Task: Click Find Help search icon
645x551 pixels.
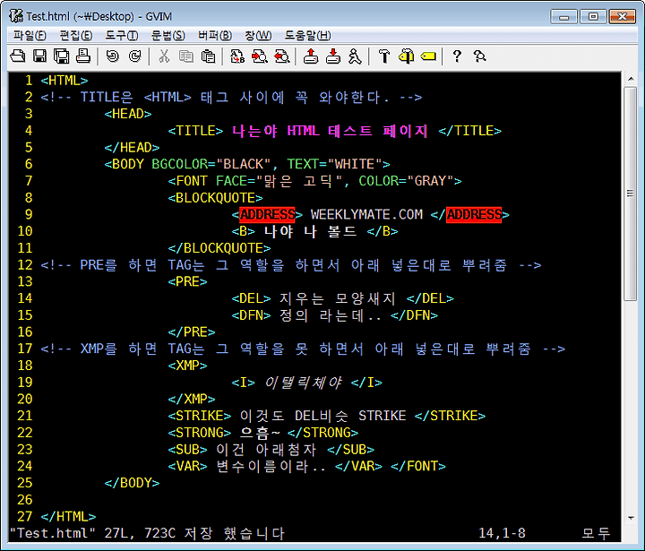Action: click(479, 56)
